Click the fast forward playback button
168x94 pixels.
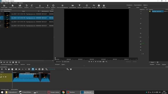click(x=96, y=62)
